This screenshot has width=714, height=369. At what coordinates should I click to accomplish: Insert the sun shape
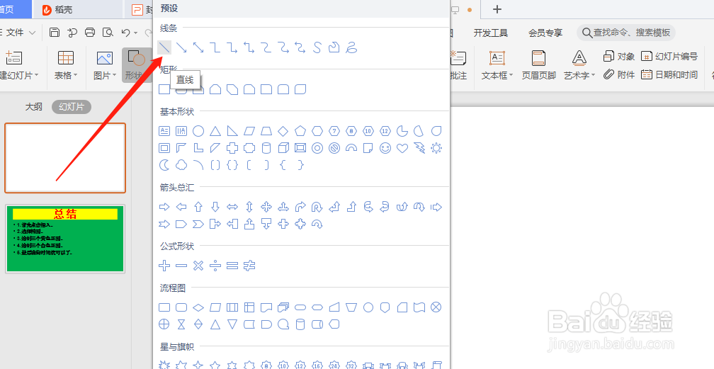tap(436, 148)
